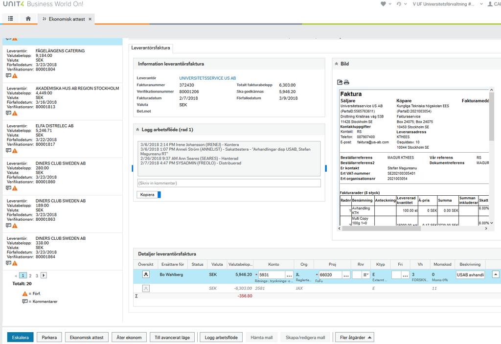Click the open image in new window icon

point(340,82)
